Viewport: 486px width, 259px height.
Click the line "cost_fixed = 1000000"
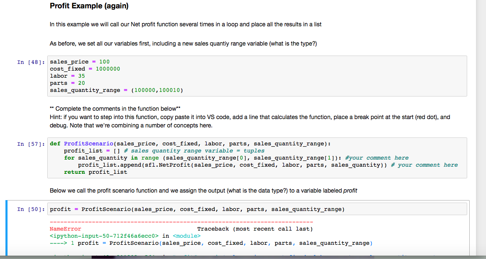point(85,69)
